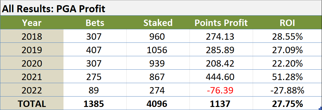The height and width of the screenshot is (110, 322).
Task: Click the 2019 bets value 407
Action: (95, 50)
